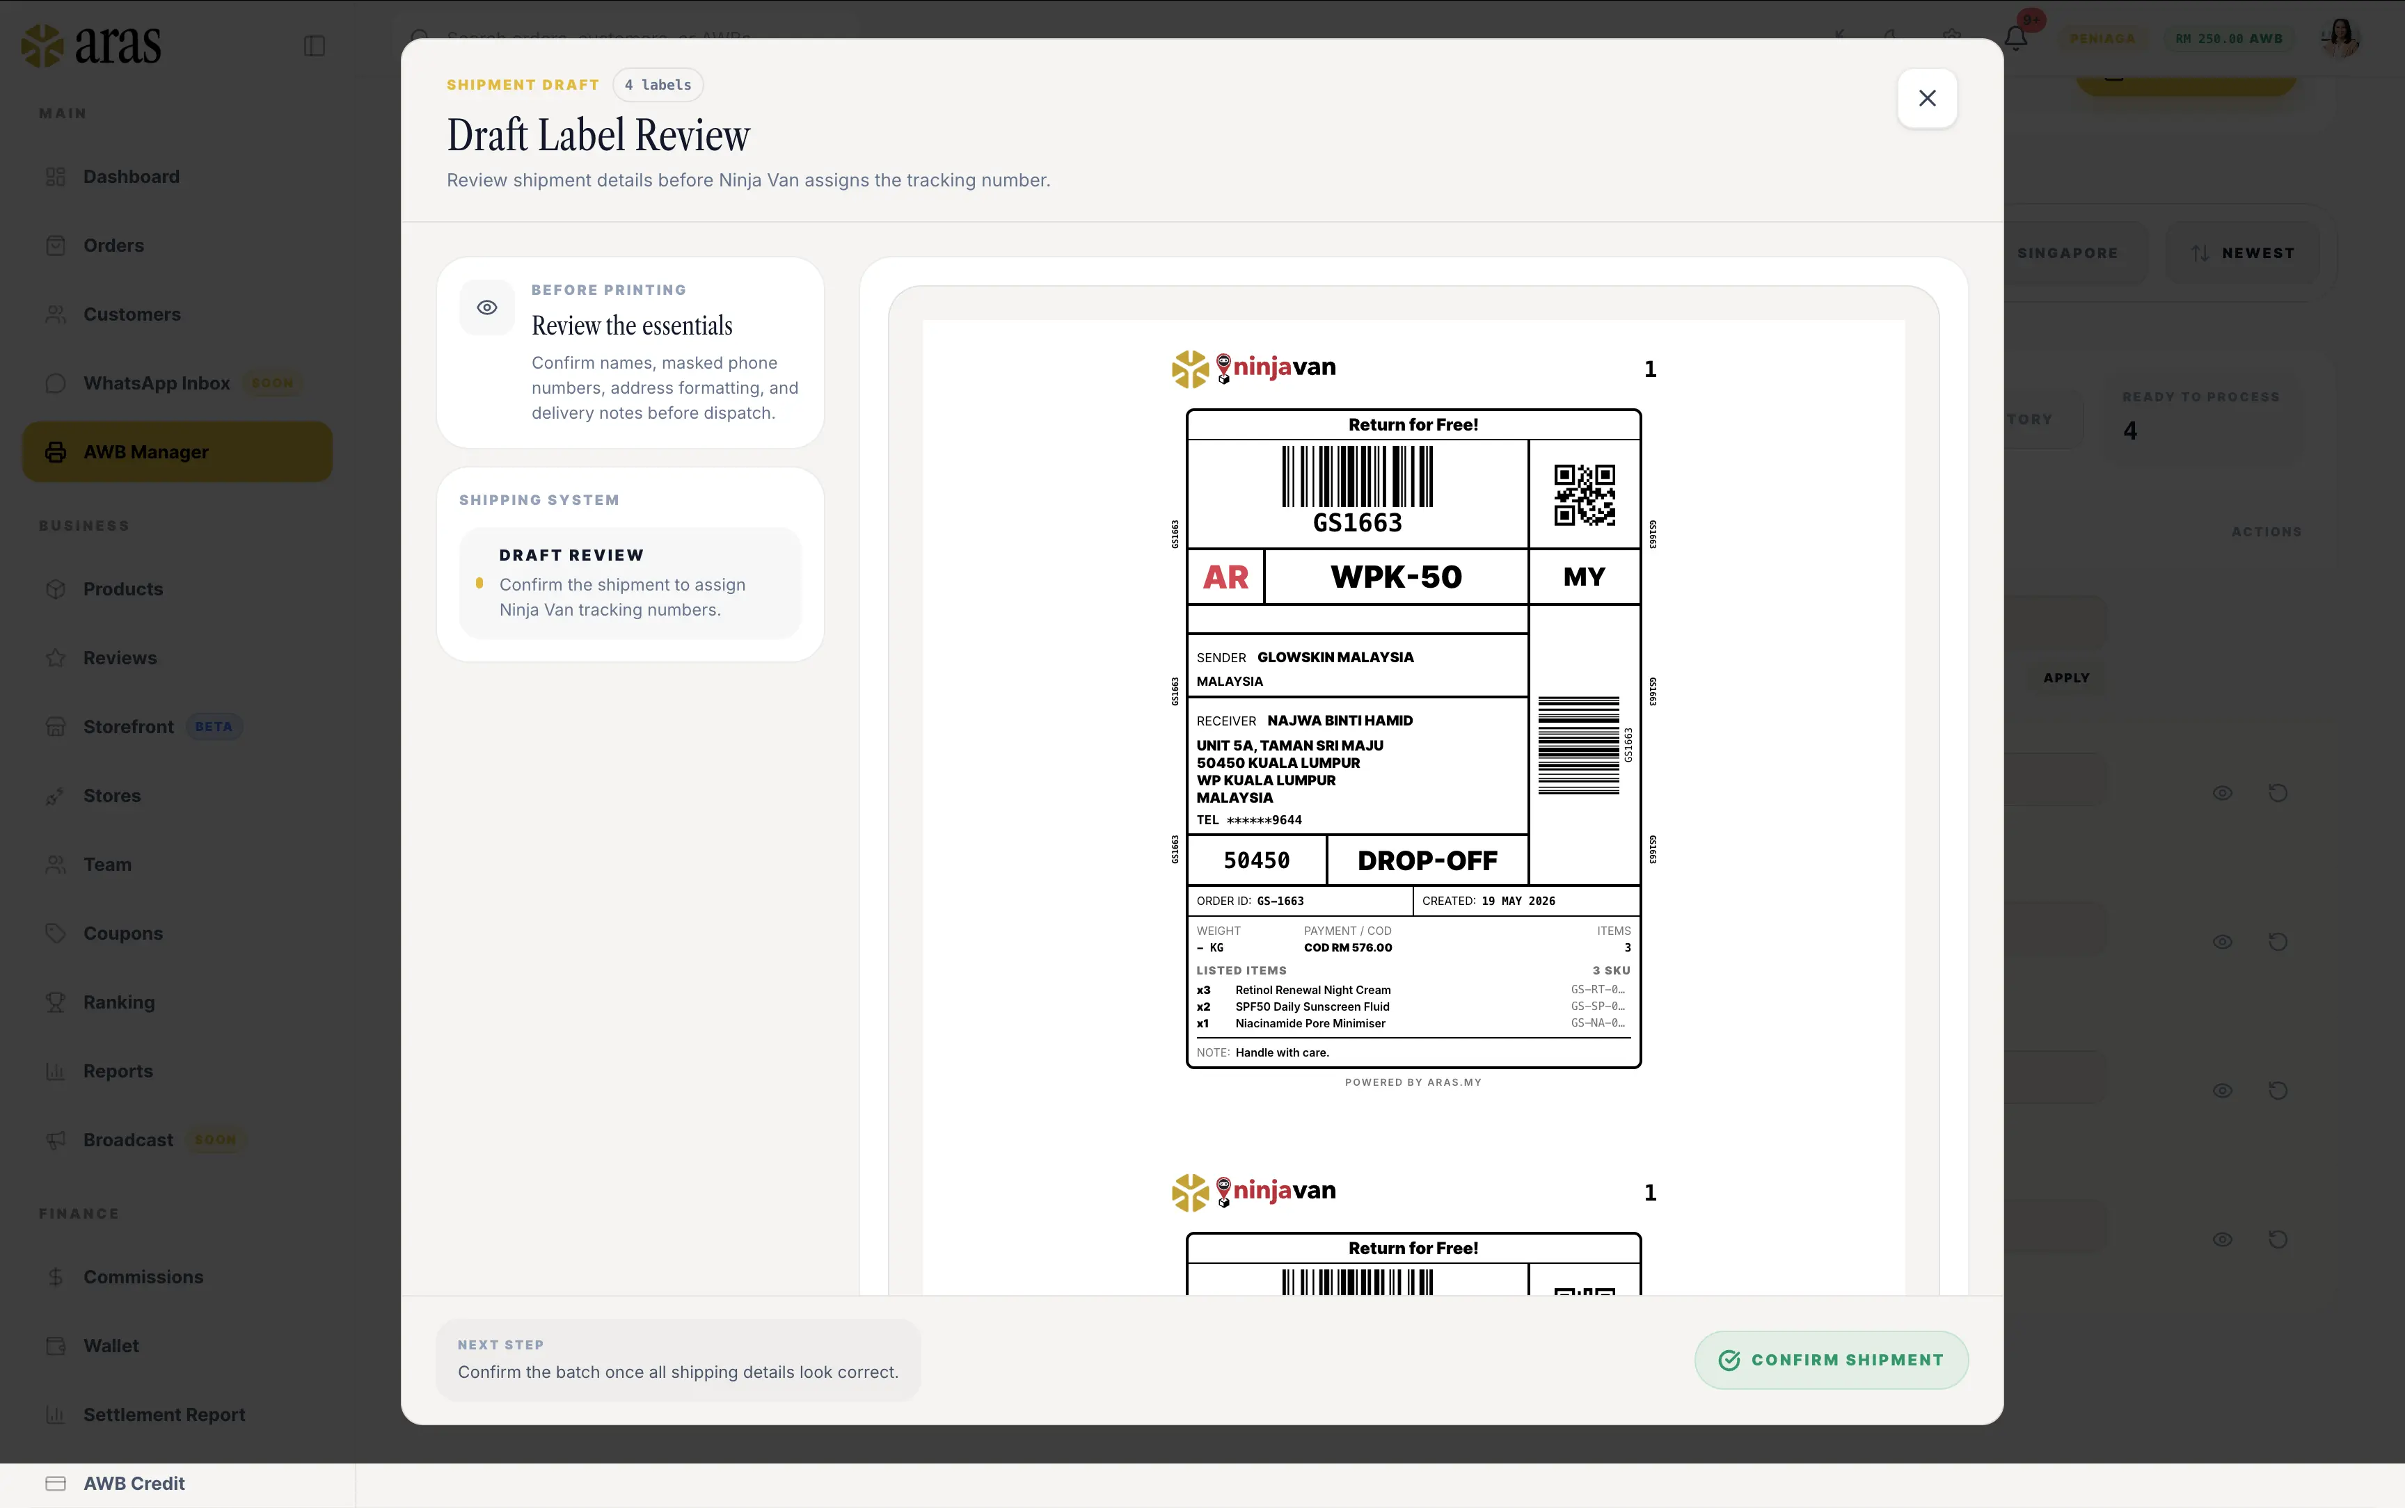The height and width of the screenshot is (1508, 2405).
Task: Click the Draft Review status card
Action: tap(630, 582)
